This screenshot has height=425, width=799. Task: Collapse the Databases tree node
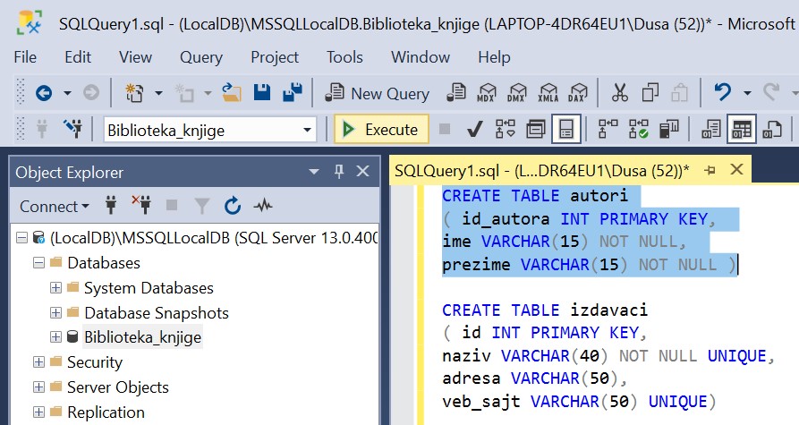point(38,263)
